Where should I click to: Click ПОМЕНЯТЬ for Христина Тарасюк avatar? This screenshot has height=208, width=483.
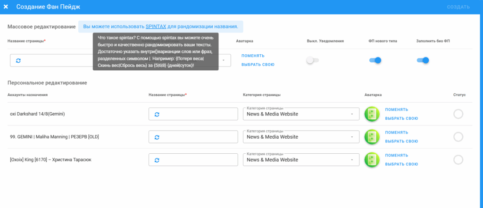coord(397,155)
